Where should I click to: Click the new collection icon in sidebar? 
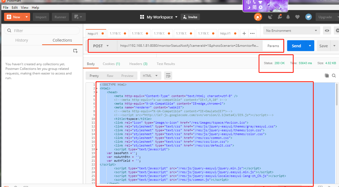76,51
